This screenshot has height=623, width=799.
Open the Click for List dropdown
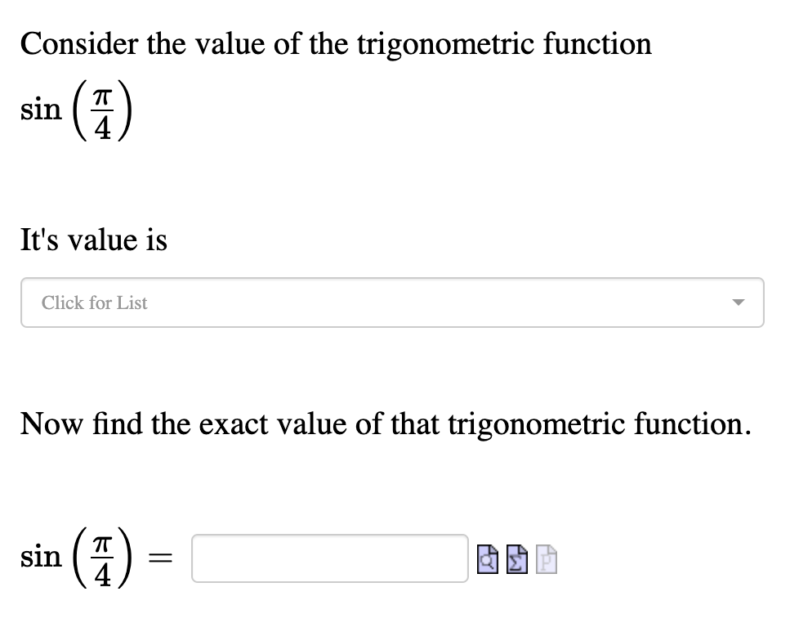pyautogui.click(x=392, y=303)
